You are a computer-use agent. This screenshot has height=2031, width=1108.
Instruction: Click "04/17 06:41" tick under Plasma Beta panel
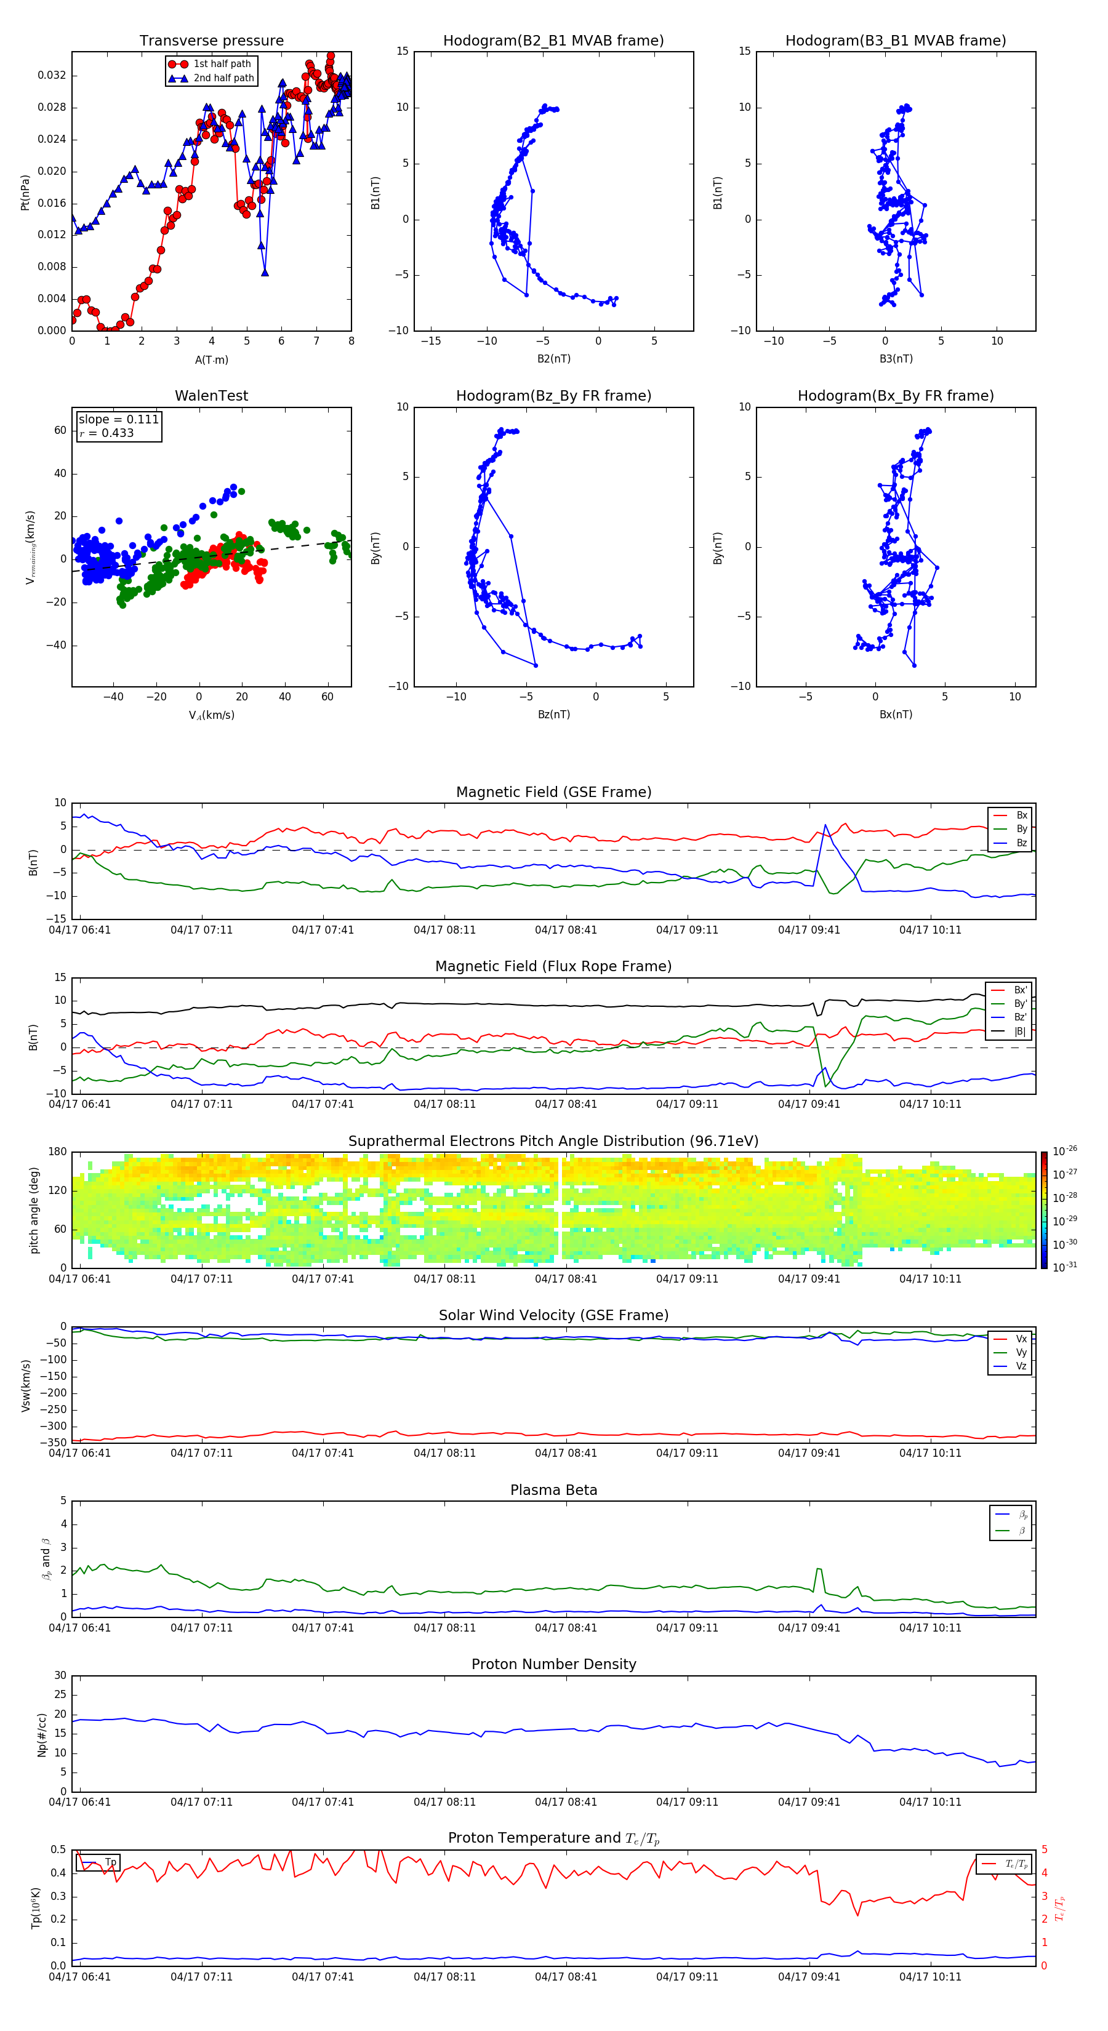coord(79,1627)
